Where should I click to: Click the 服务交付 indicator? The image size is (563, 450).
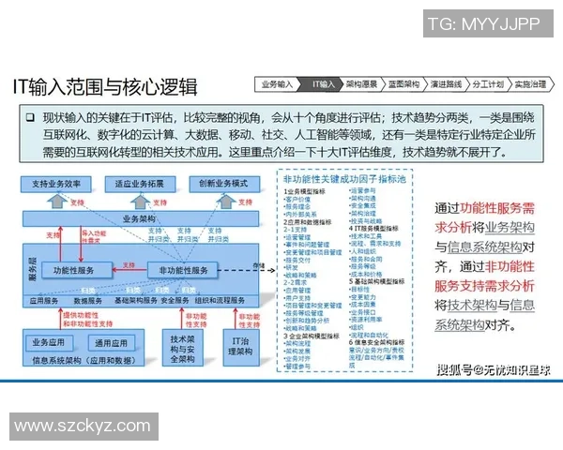click(297, 260)
